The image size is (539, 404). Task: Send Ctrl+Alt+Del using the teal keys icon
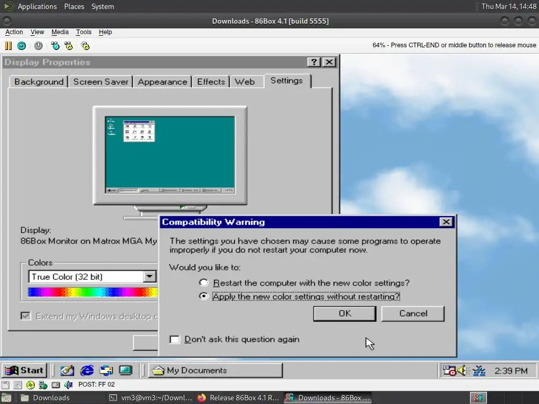(55, 46)
